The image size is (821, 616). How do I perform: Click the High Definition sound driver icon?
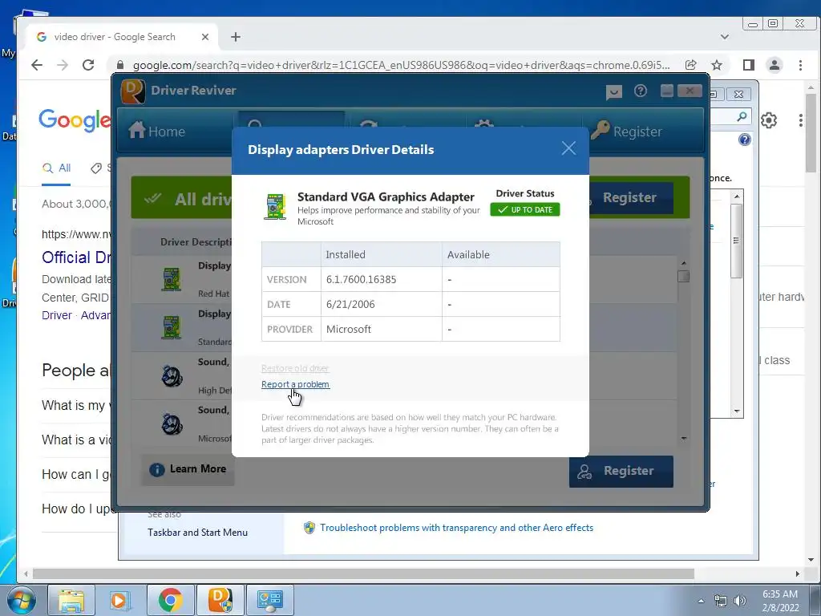(172, 375)
